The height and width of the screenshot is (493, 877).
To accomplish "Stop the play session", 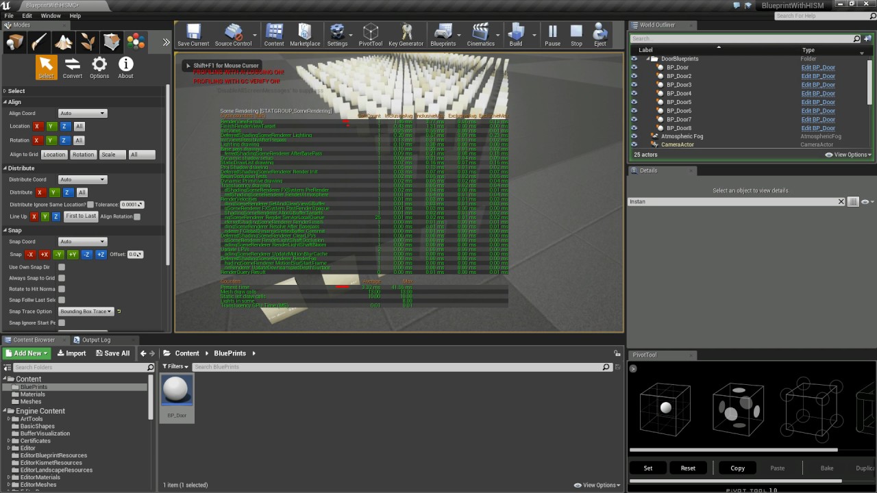I will [576, 35].
